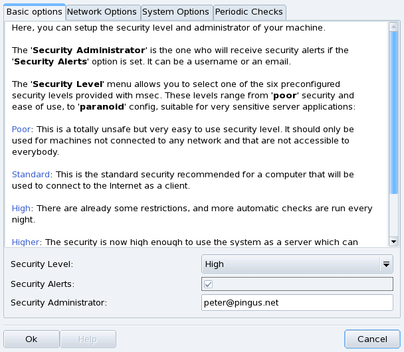The image size is (404, 352).
Task: Click the Help button
Action: (88, 339)
